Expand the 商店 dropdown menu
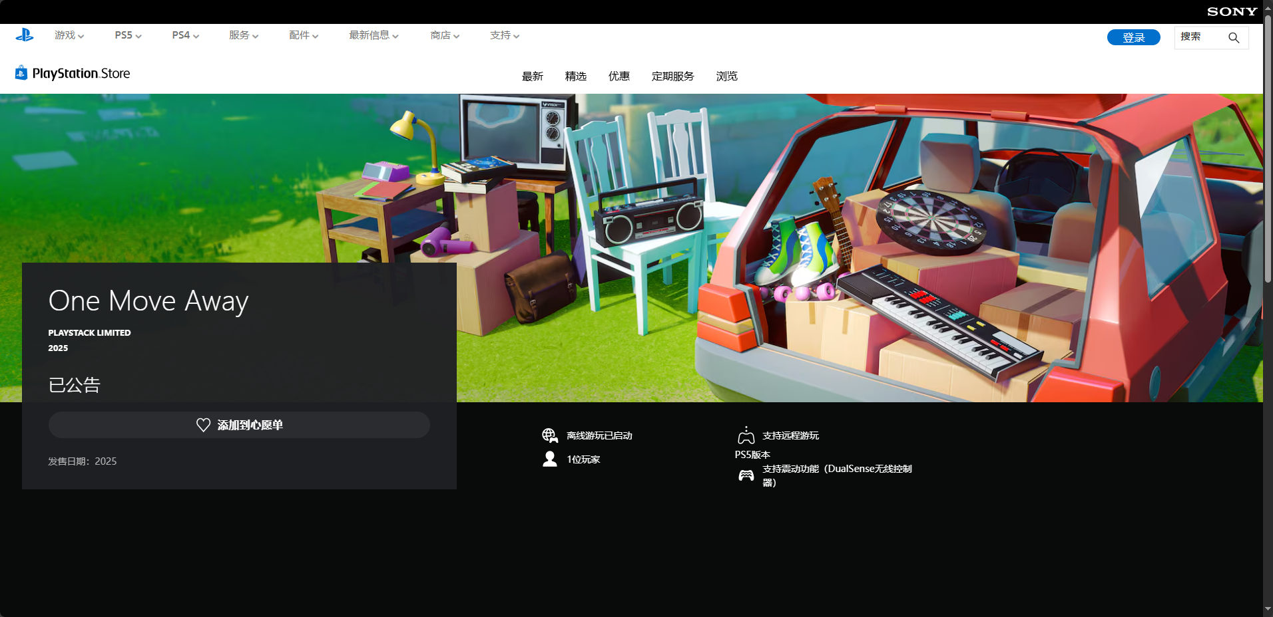This screenshot has width=1273, height=617. [445, 35]
